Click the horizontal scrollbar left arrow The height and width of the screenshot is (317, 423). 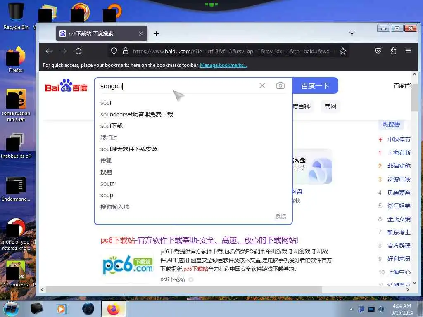click(42, 289)
